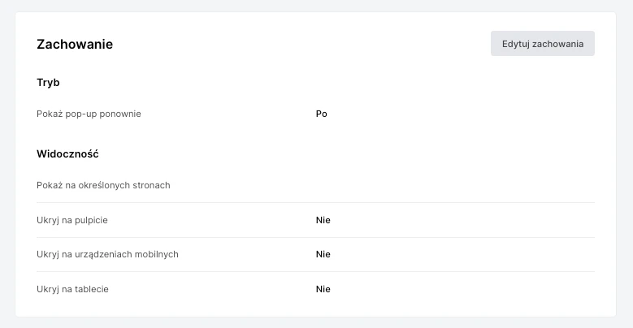Image resolution: width=633 pixels, height=328 pixels.
Task: Select the Ukryj na urządzeniach mobilnych label
Action: tap(107, 254)
